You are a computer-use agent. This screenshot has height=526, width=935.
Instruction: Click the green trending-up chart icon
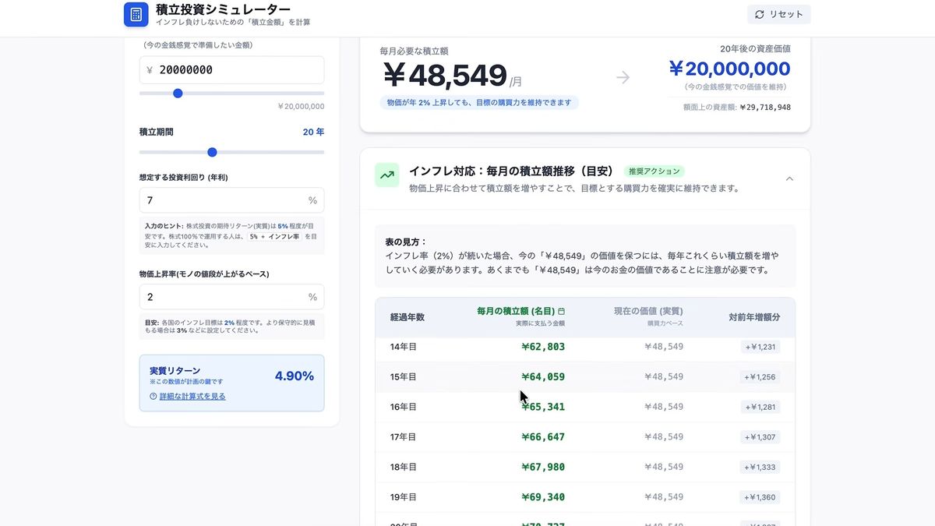coord(386,175)
